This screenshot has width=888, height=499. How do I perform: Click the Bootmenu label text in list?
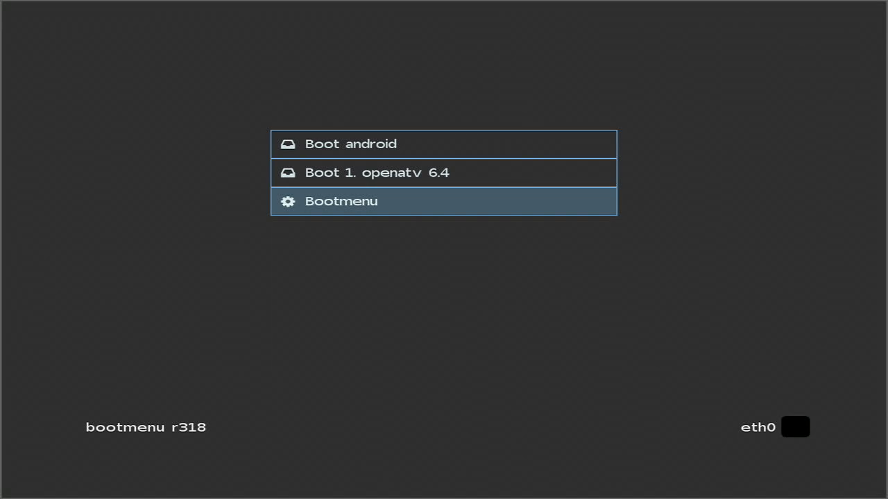click(x=341, y=202)
